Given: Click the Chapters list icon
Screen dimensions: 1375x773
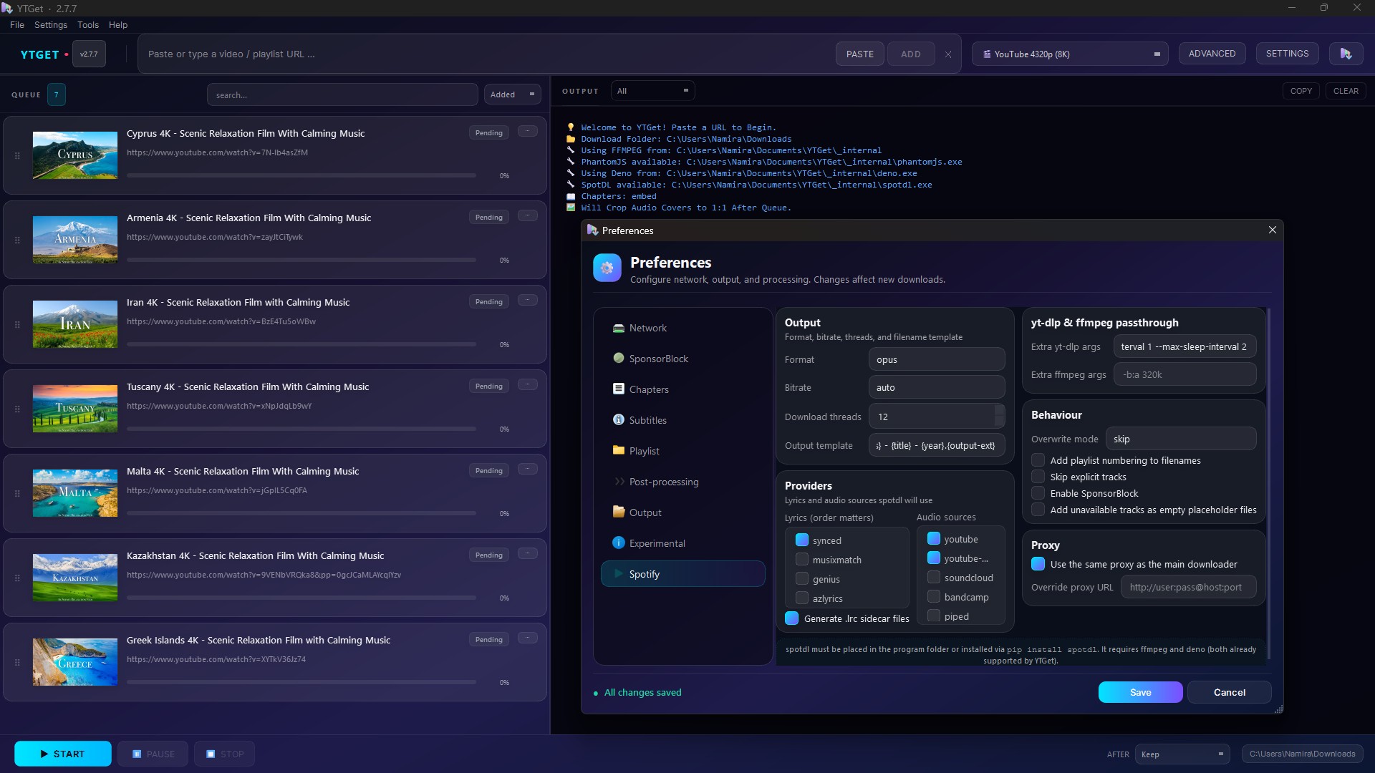Looking at the screenshot, I should click(619, 389).
